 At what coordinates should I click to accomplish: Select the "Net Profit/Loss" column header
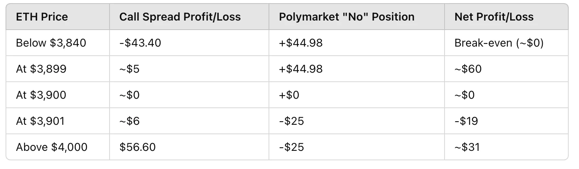pos(494,17)
